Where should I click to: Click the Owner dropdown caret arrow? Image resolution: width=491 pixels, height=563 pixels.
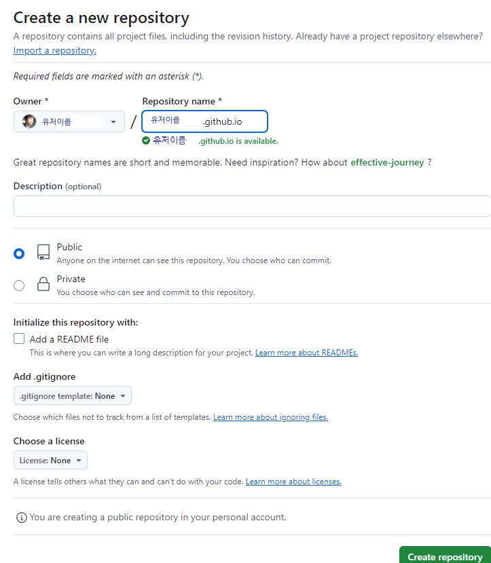click(113, 122)
